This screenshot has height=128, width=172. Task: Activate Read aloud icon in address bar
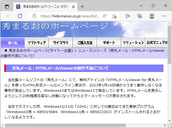pyautogui.click(x=104, y=16)
